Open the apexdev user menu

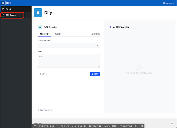[x=169, y=3]
